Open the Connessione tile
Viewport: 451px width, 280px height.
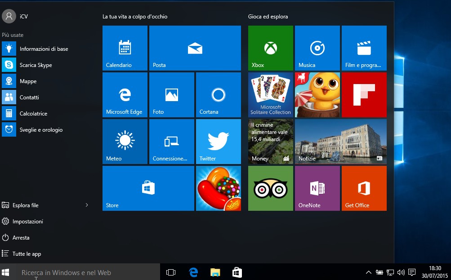point(172,142)
